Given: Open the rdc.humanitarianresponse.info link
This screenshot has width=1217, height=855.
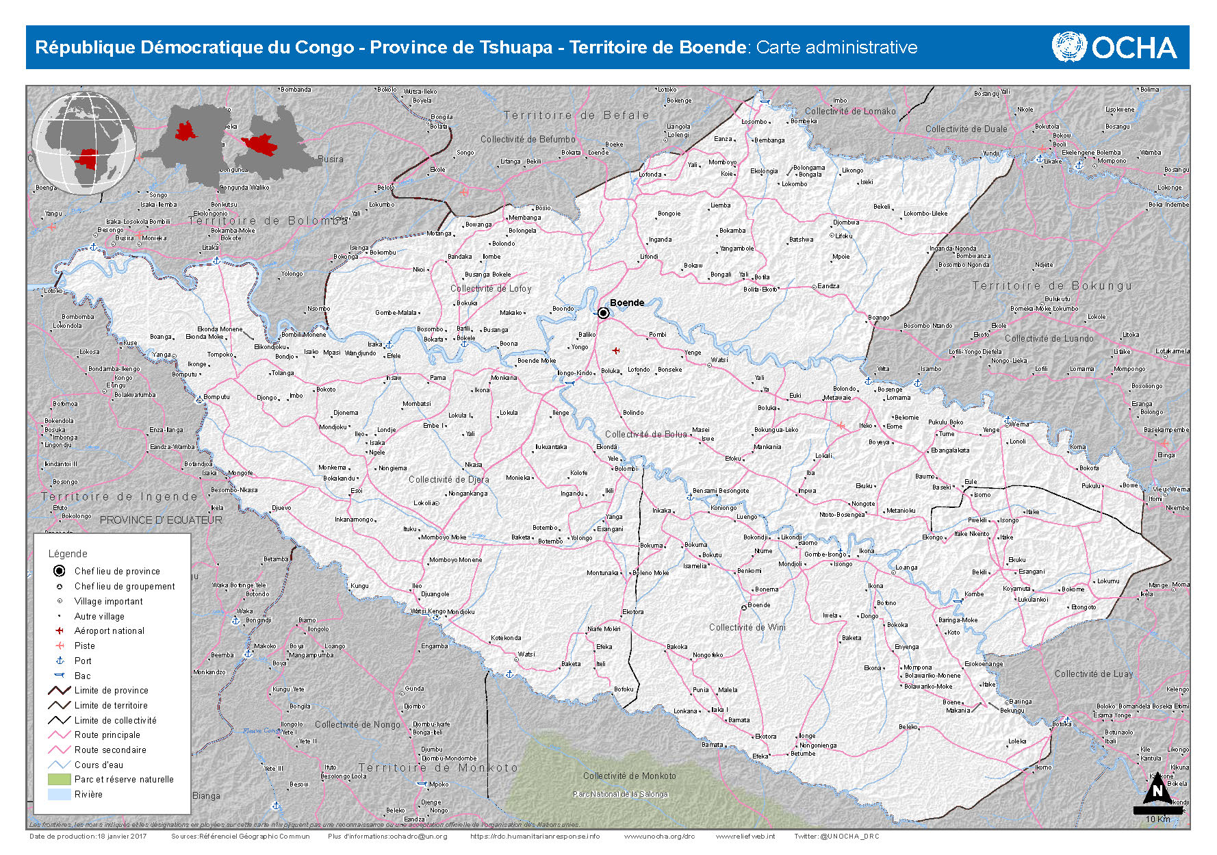Looking at the screenshot, I should click(x=535, y=836).
